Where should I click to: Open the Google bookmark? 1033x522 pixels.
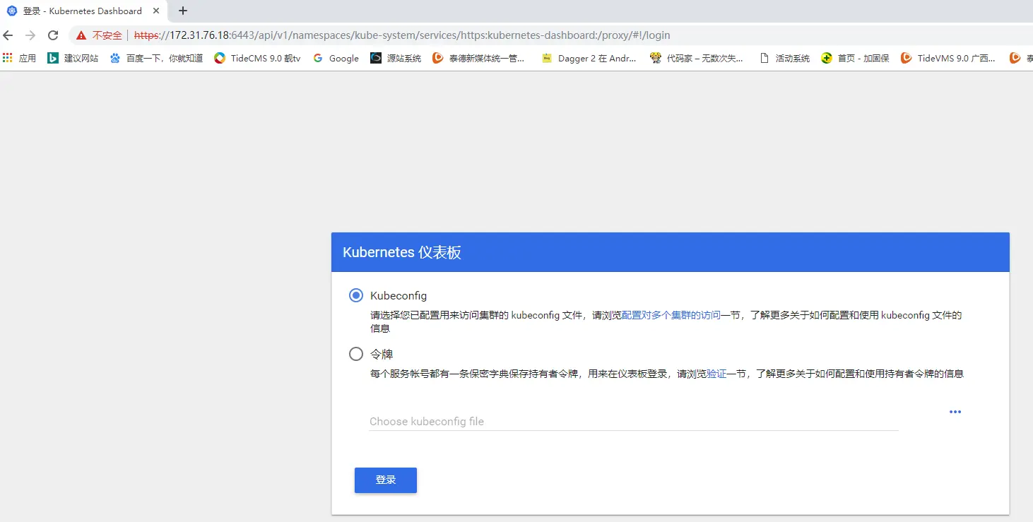[336, 58]
